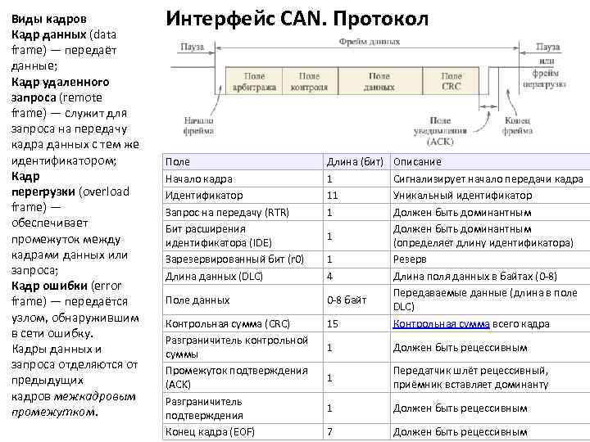The width and height of the screenshot is (590, 442).
Task: Select the 'Начало кадра' table cell
Action: tap(243, 179)
